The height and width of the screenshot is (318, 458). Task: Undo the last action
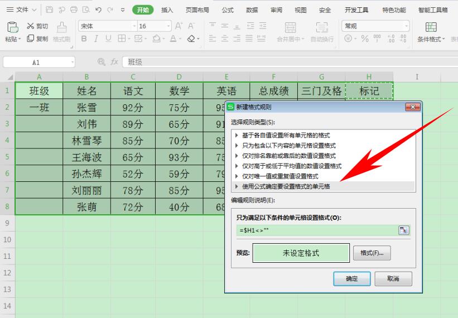click(98, 9)
